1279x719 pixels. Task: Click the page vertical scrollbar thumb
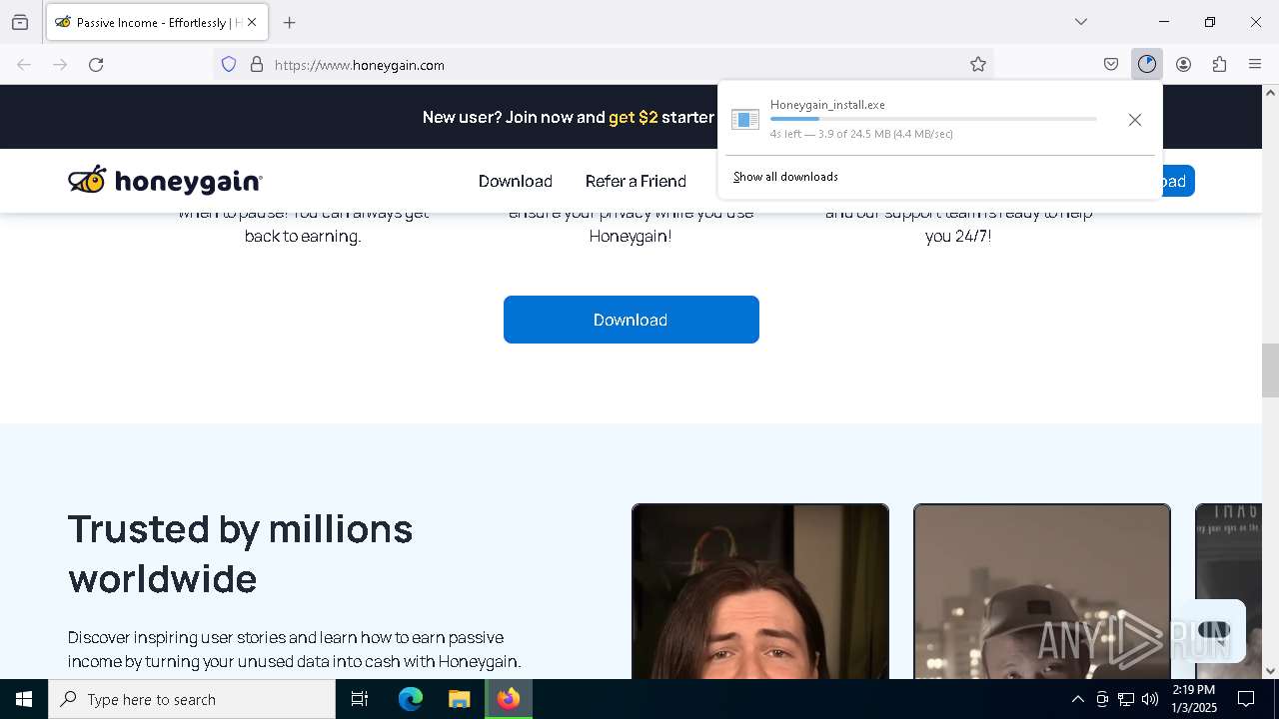1270,369
